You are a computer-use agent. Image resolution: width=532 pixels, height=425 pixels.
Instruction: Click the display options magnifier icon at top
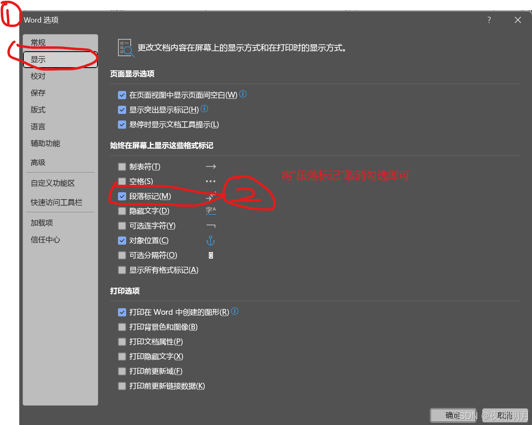pos(126,48)
